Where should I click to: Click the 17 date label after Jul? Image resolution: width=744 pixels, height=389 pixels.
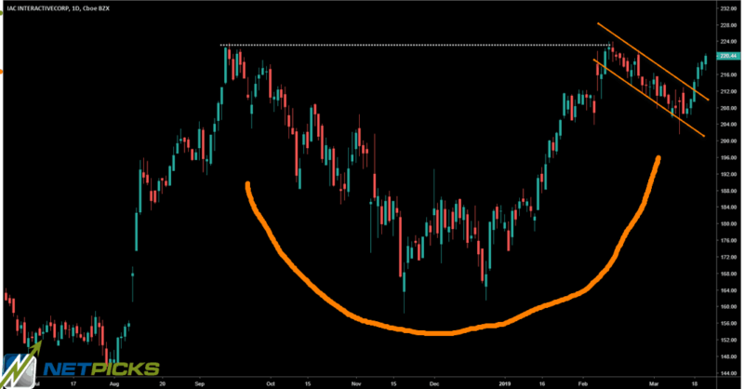pos(73,383)
